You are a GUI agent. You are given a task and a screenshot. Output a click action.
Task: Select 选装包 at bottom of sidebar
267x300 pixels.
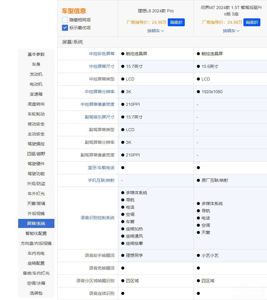tap(36, 293)
